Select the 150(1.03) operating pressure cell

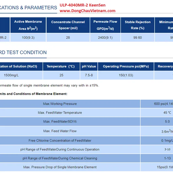coord(126,75)
